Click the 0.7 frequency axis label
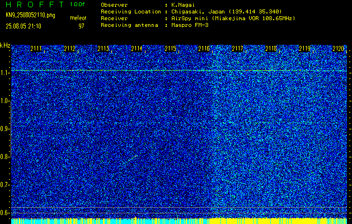Image resolution: width=352 pixels, height=224 pixels. 4,185
